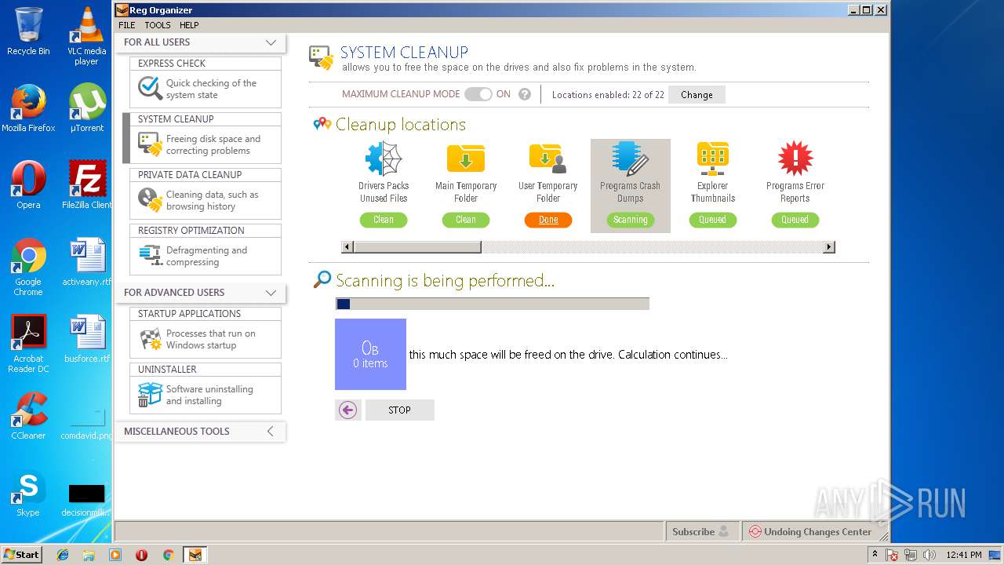The height and width of the screenshot is (565, 1004).
Task: Open Google Chrome desktop shortcut
Action: 28,268
